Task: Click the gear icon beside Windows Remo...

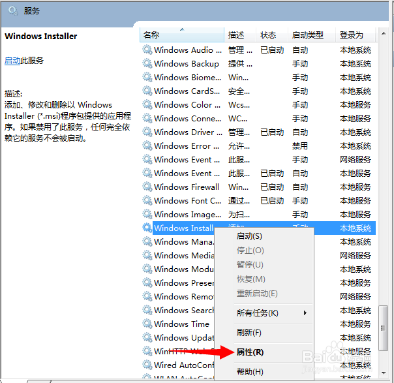Action: 147,296
